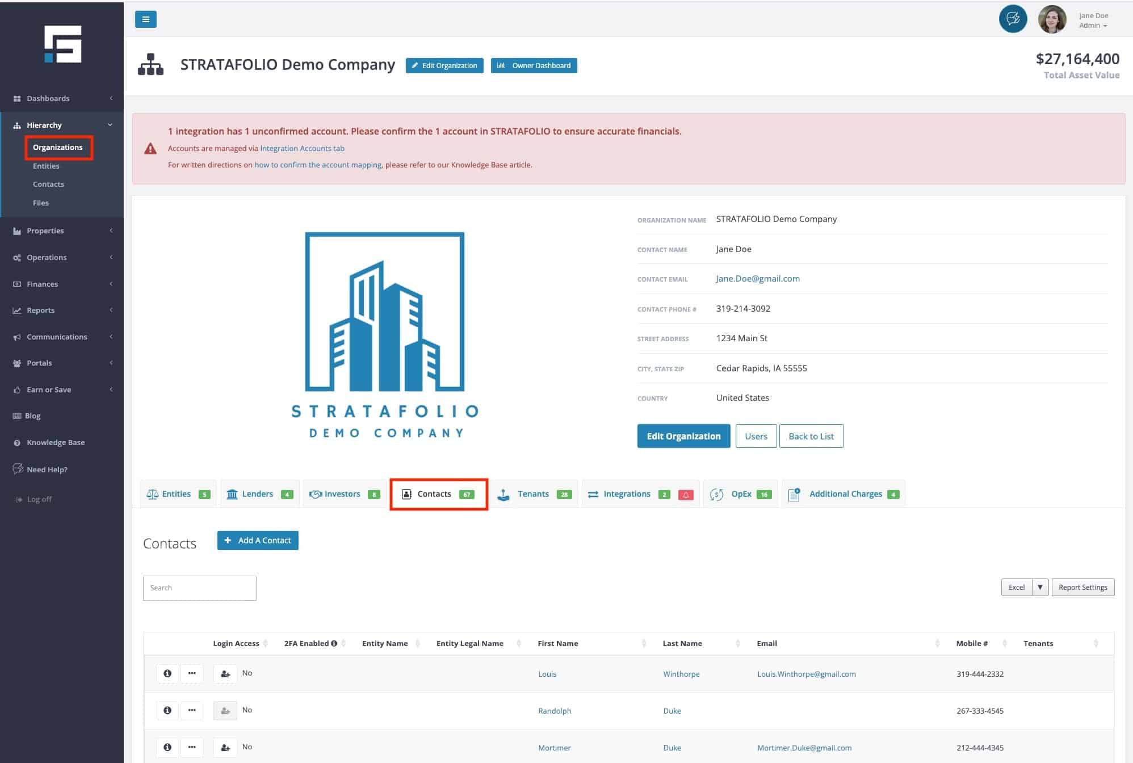The height and width of the screenshot is (763, 1133).
Task: Click the STRATAFOLIO logo in sidebar
Action: click(62, 44)
